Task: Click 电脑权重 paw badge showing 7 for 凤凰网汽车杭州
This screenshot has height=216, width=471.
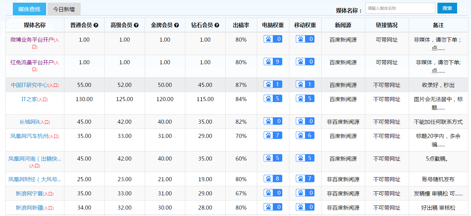Action: [x=273, y=136]
